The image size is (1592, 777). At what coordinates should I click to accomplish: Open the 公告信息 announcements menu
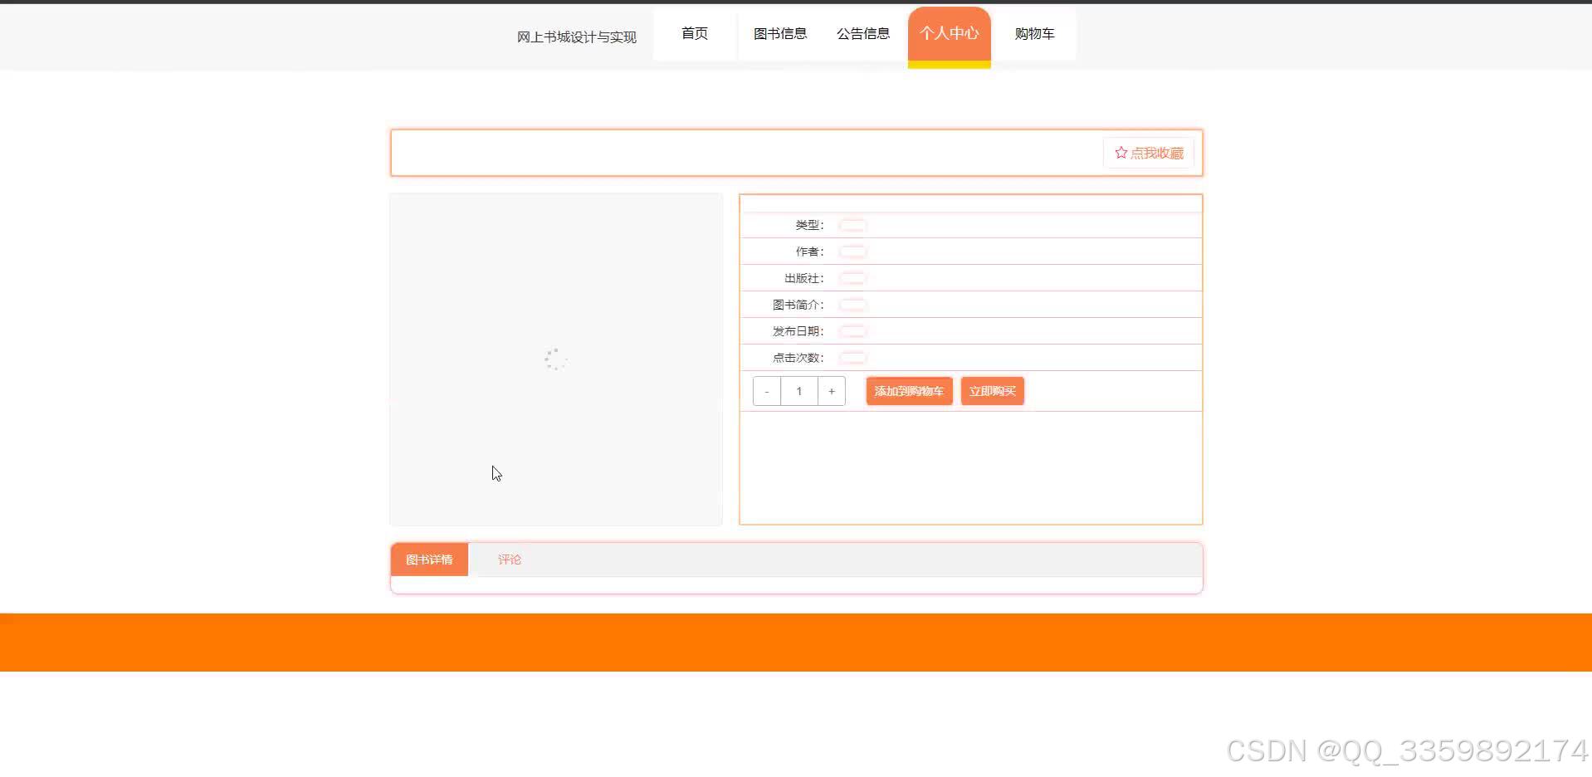(863, 34)
